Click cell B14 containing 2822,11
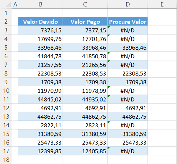This screenshot has width=177, height=164. pos(41,125)
